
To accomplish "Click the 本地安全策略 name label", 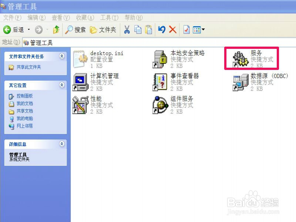I will click(x=188, y=53).
